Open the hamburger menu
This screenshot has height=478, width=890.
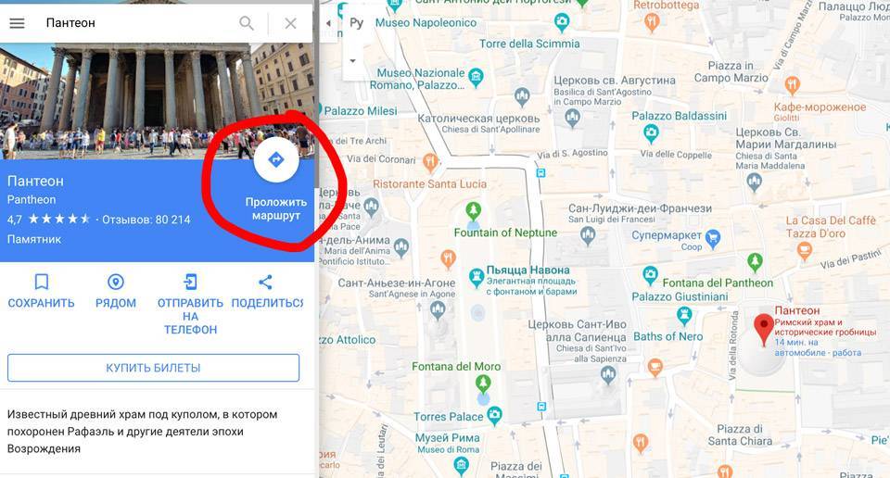click(x=17, y=23)
